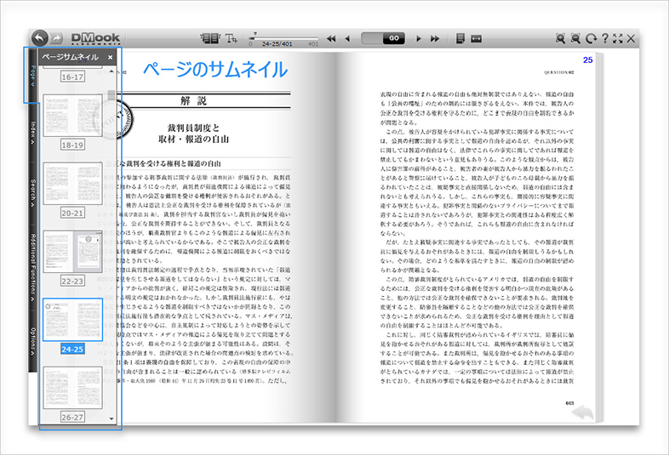669x455 pixels.
Task: Open the Options side tab
Action: (33, 341)
